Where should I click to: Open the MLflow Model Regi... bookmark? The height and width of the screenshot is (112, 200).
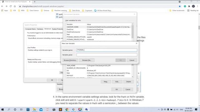click(103, 11)
